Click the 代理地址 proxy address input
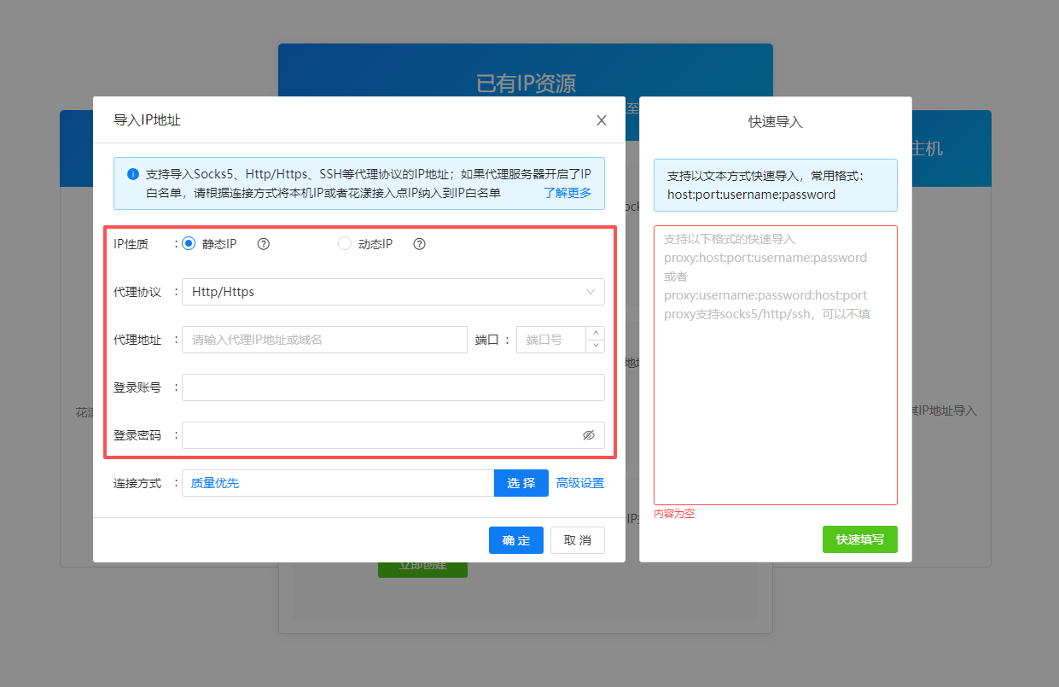The width and height of the screenshot is (1059, 687). tap(324, 339)
